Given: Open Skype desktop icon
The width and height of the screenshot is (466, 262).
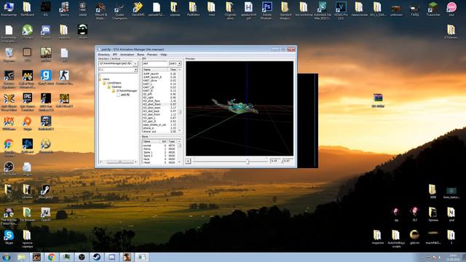Looking at the screenshot, I should [9, 237].
